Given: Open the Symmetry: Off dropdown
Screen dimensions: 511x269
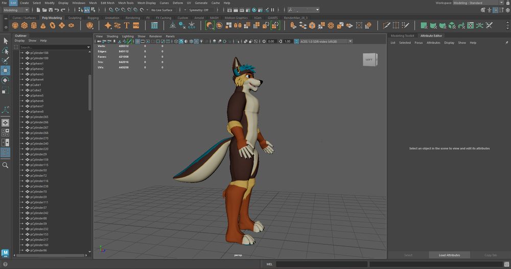Looking at the screenshot, I should [201, 10].
